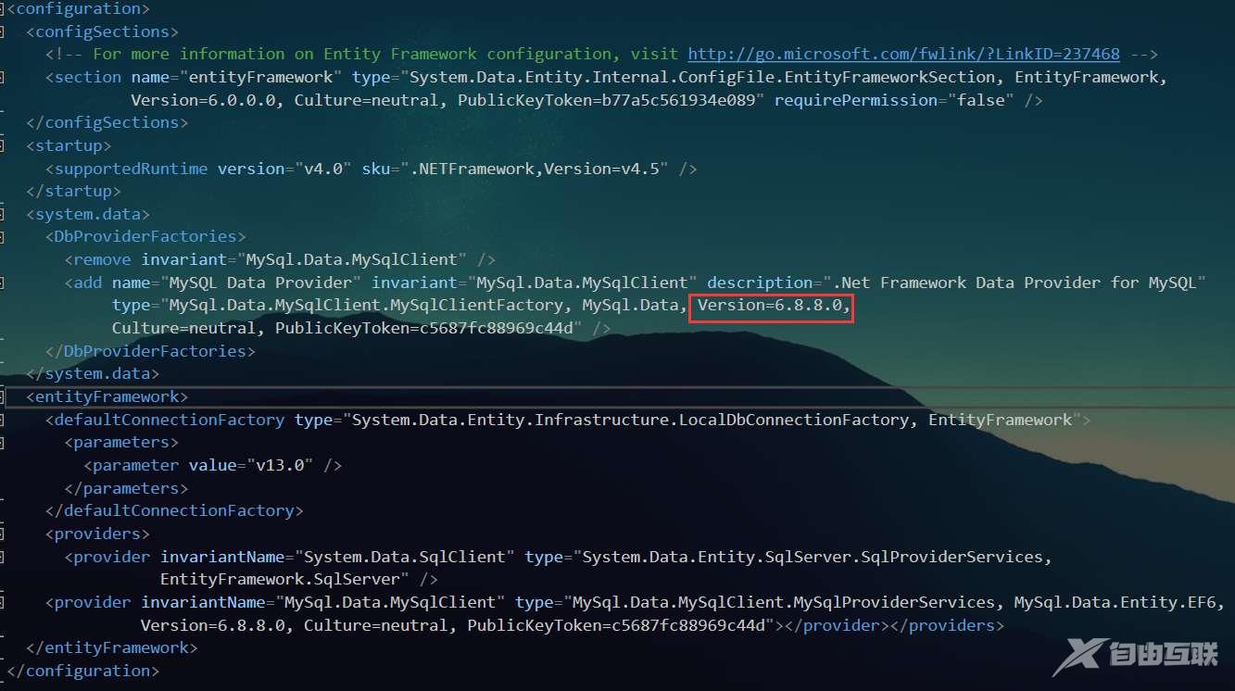Screen dimensions: 1235x691
Task: Click the MySqlProviderServices type string
Action: pyautogui.click(x=782, y=602)
